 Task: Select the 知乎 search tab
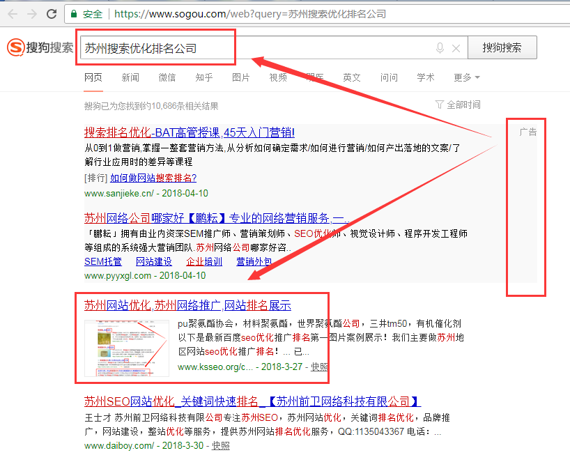coord(204,77)
